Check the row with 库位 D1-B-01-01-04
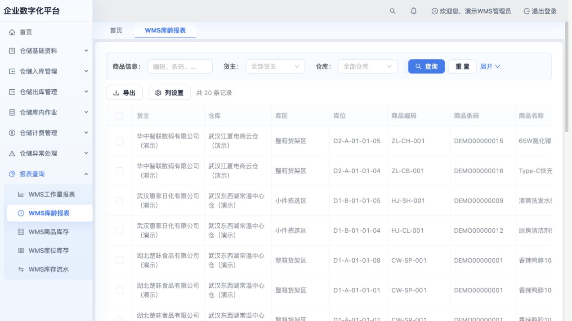This screenshot has height=321, width=572. [x=119, y=230]
